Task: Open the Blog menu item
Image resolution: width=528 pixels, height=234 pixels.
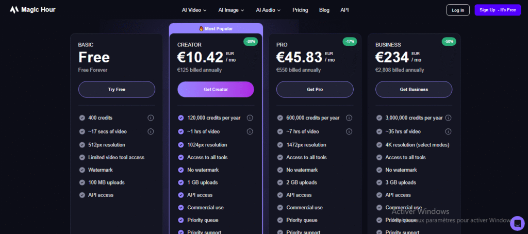Action: tap(324, 10)
